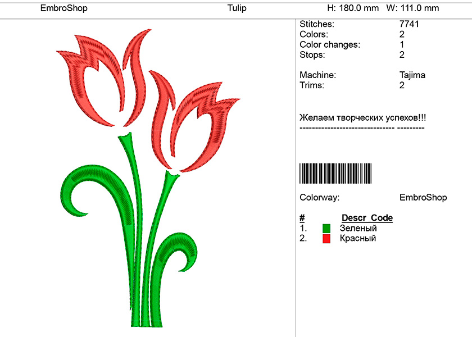
Task: Select the Зеленый thread color label
Action: click(x=358, y=228)
